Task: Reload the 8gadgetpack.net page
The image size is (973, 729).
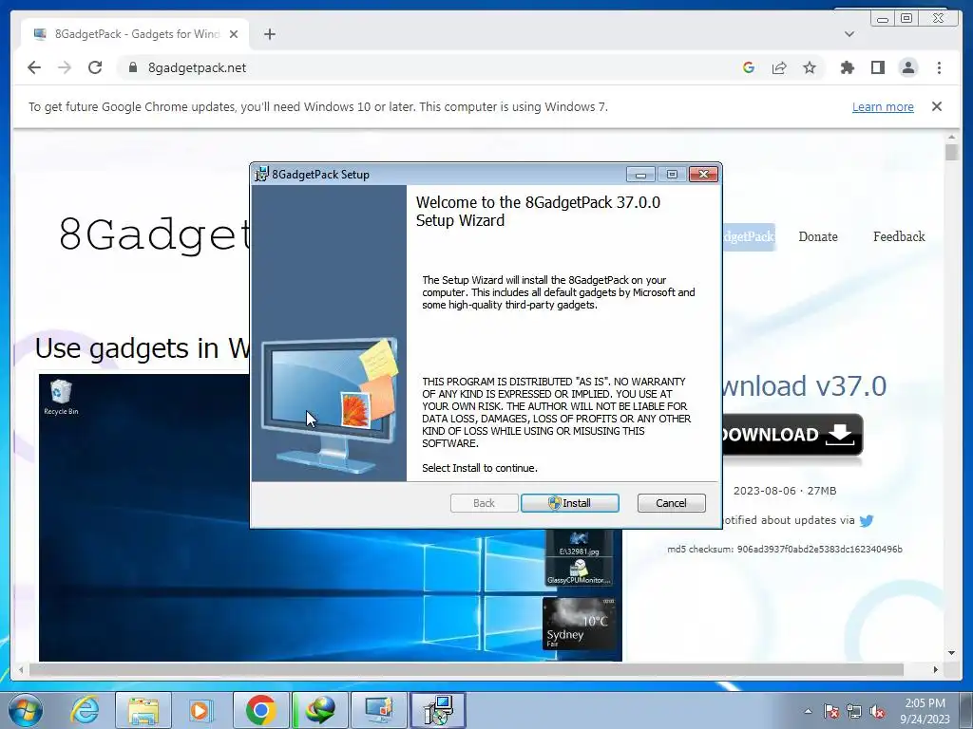Action: coord(95,67)
